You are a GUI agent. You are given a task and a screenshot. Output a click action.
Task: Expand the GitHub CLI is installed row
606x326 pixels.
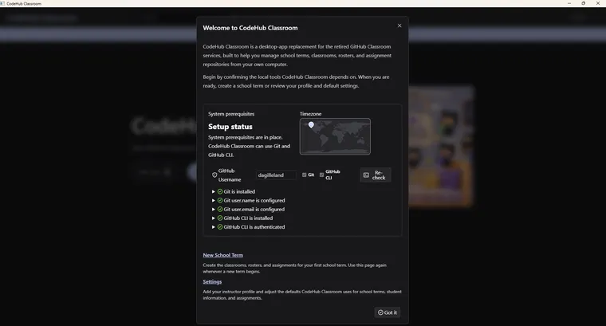[214, 218]
